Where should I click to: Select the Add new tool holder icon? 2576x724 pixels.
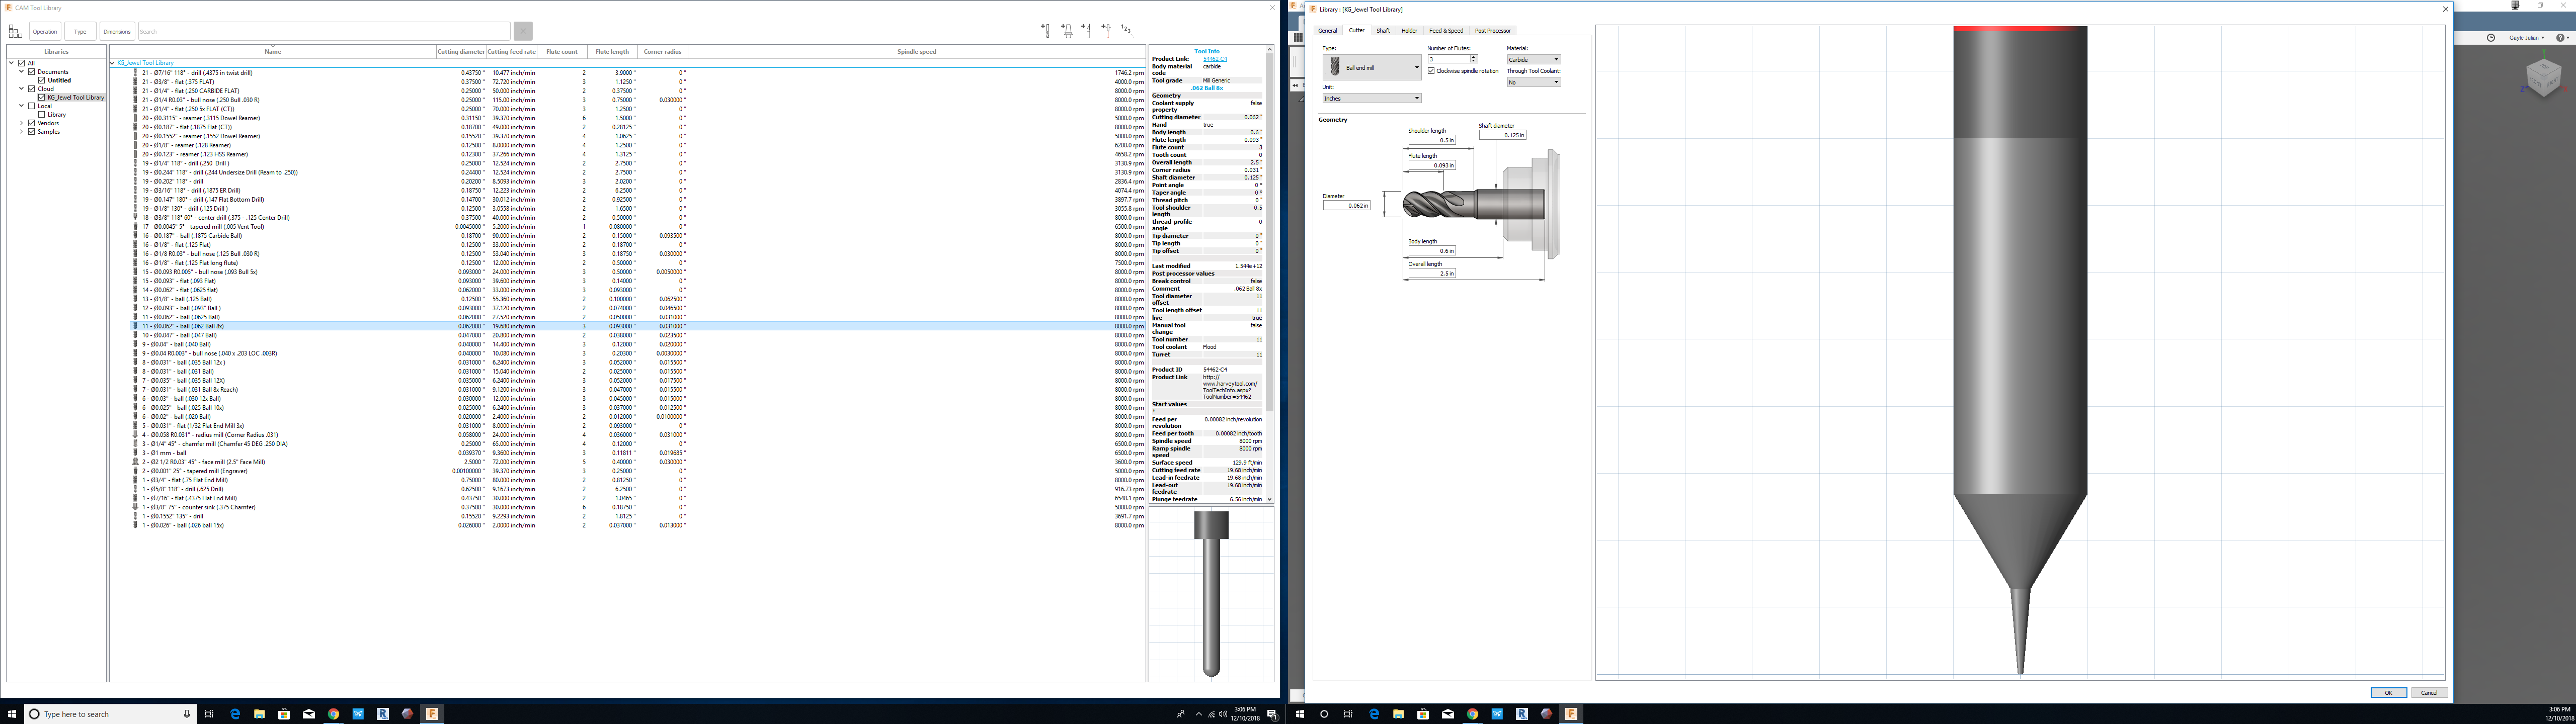click(x=1066, y=31)
